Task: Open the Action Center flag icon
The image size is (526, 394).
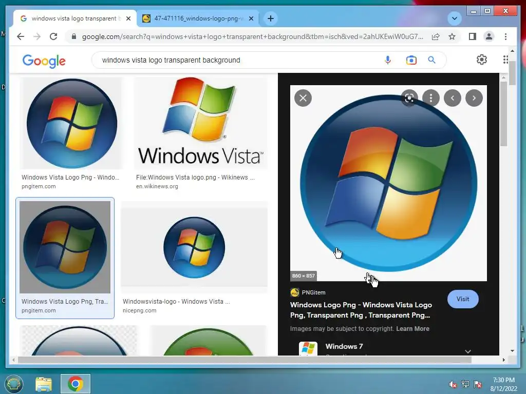Action: pos(478,384)
